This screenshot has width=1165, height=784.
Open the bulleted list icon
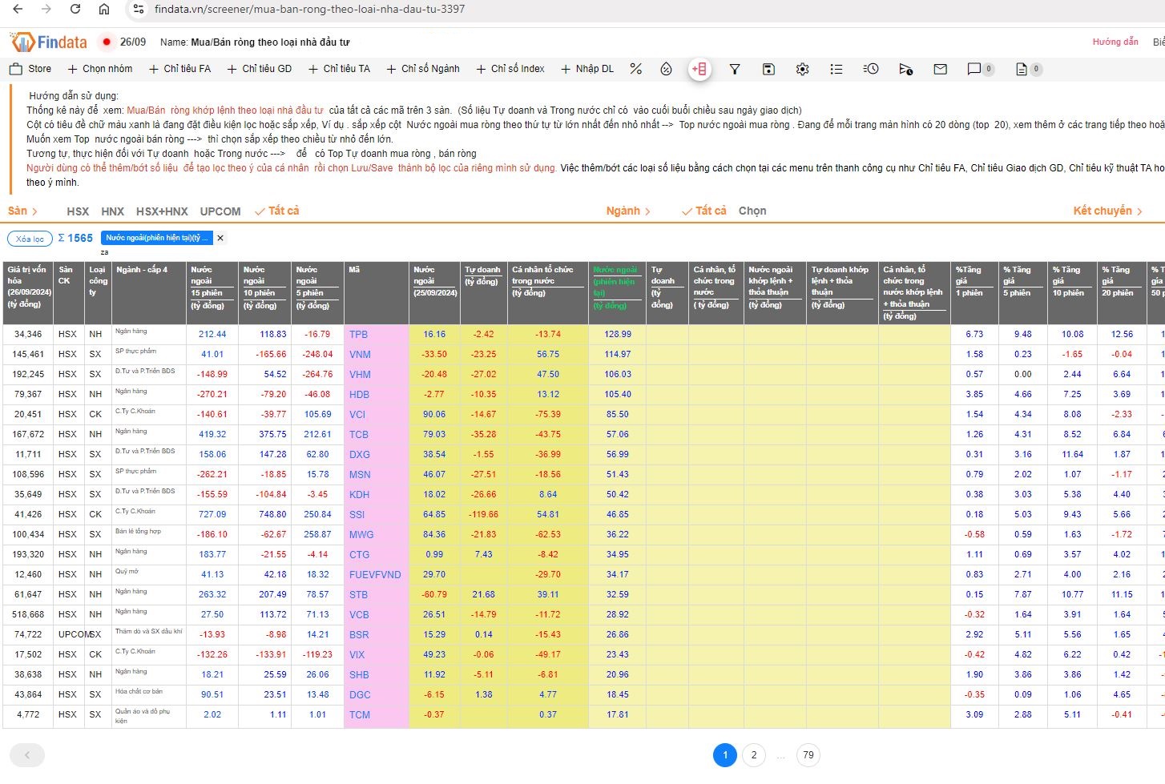[x=836, y=69]
